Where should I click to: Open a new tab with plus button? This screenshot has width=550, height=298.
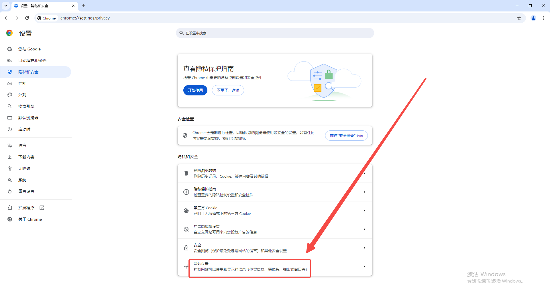pos(84,6)
